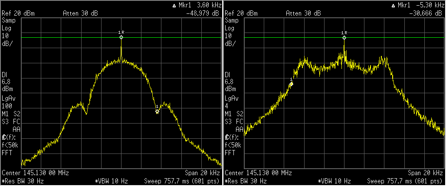
Task: Click the FFT label in left panel
Action: coord(7,153)
